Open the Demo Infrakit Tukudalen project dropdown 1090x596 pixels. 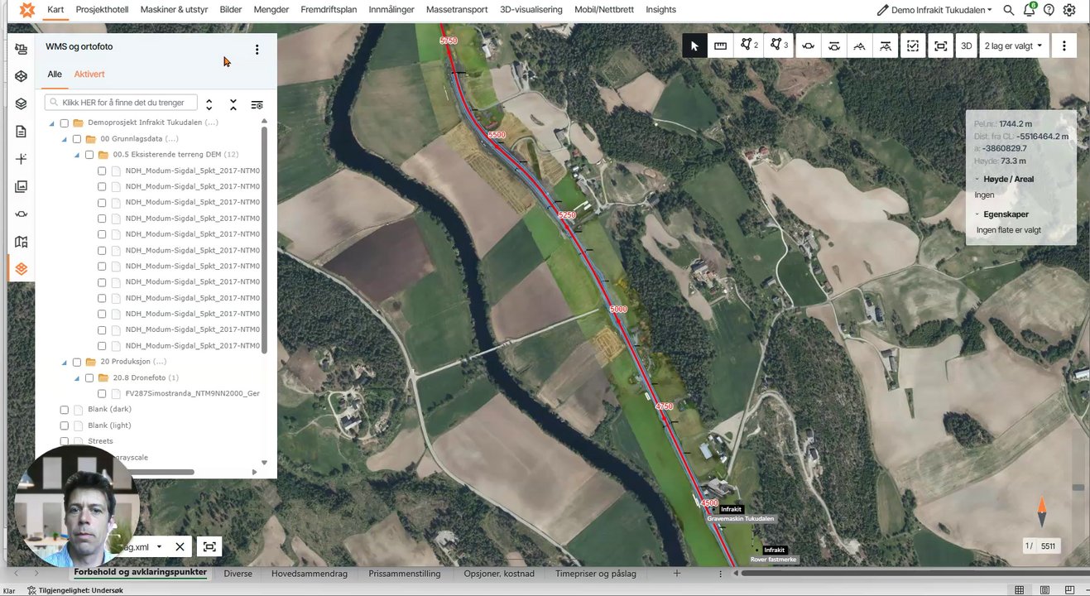click(x=935, y=10)
